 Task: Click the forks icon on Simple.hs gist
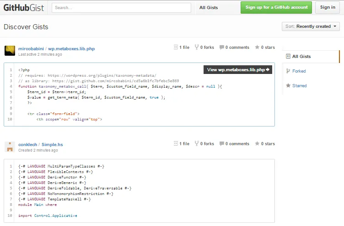pos(197,143)
